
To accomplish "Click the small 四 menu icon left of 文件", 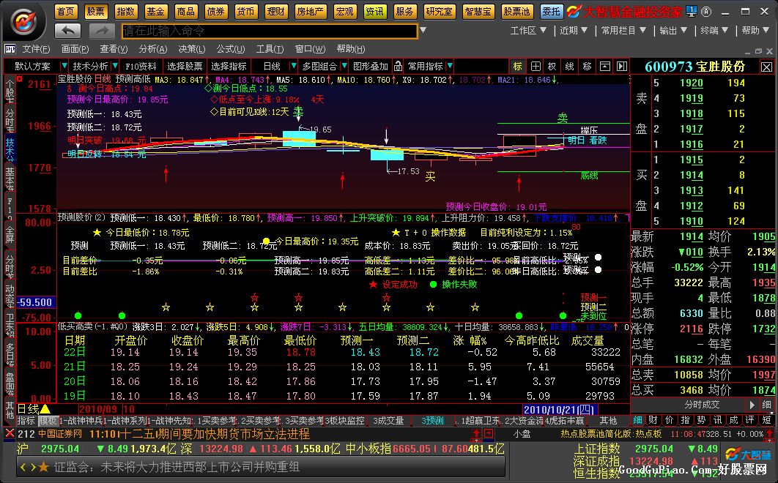I will pyautogui.click(x=10, y=49).
